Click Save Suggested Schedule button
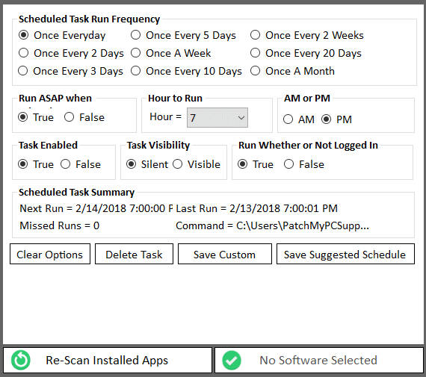426x377 pixels. pos(345,254)
